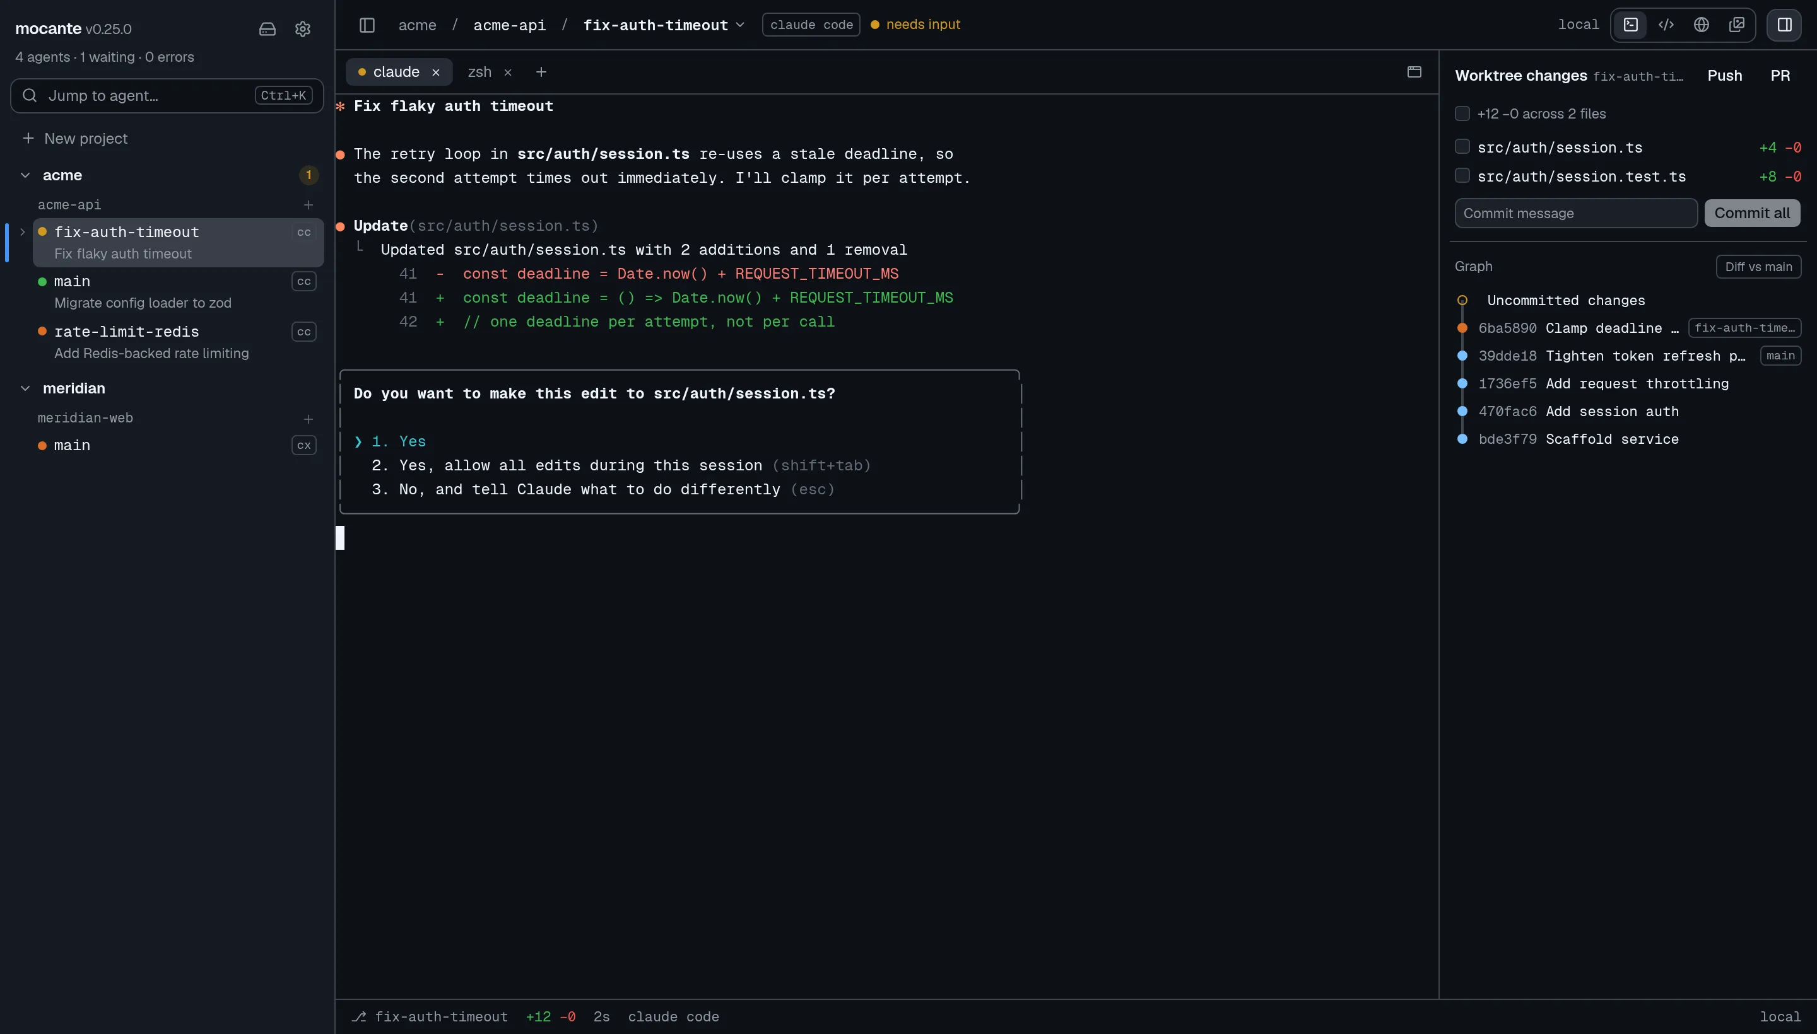Choose option 1. Yes
The image size is (1817, 1034).
click(399, 442)
